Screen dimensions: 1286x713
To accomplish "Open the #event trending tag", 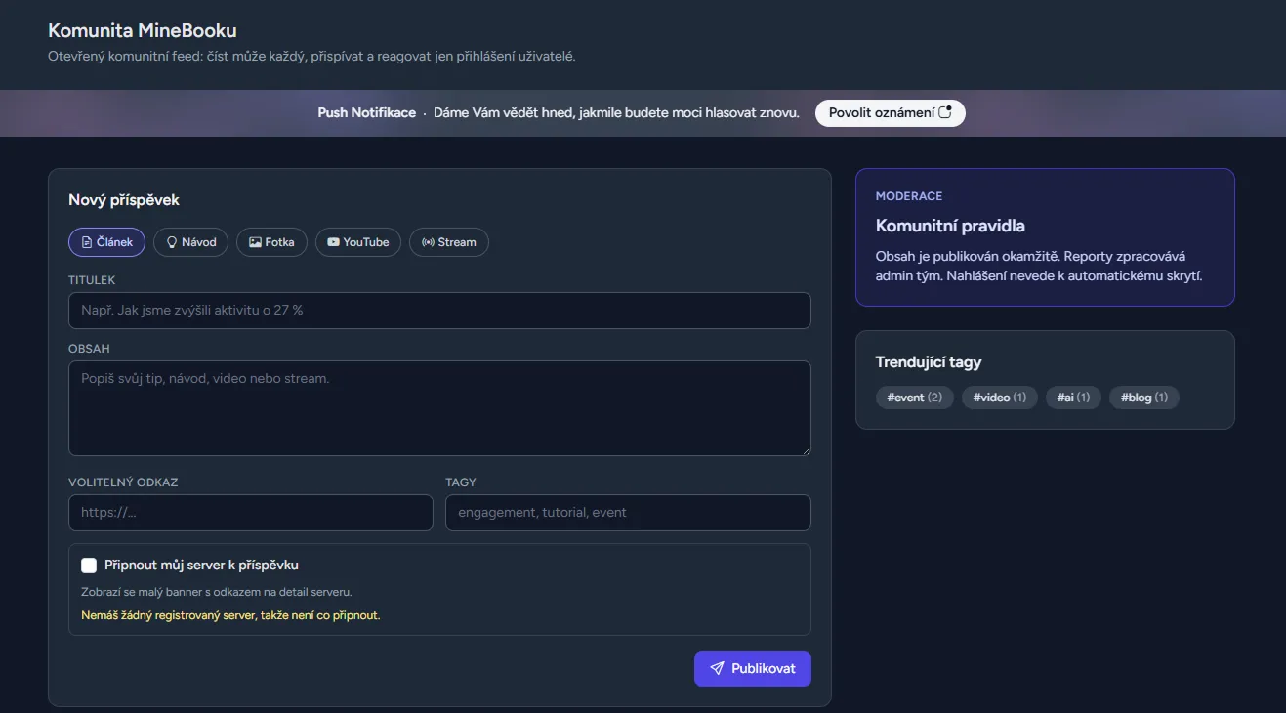I will [915, 398].
